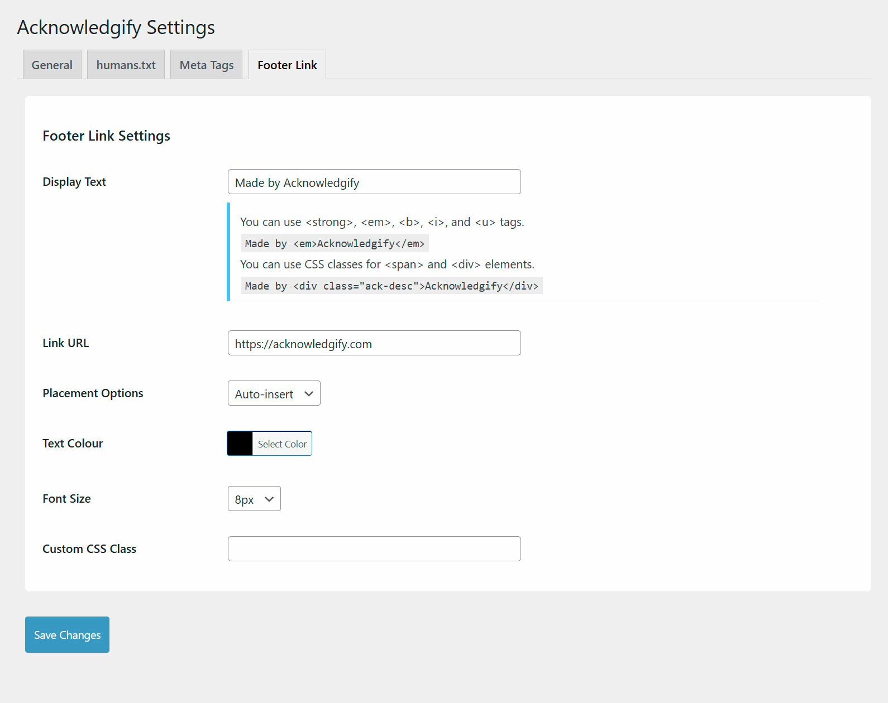Click the div class ack-desc code example

(392, 286)
